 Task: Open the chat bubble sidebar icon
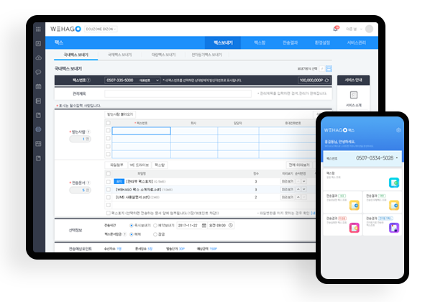[39, 72]
